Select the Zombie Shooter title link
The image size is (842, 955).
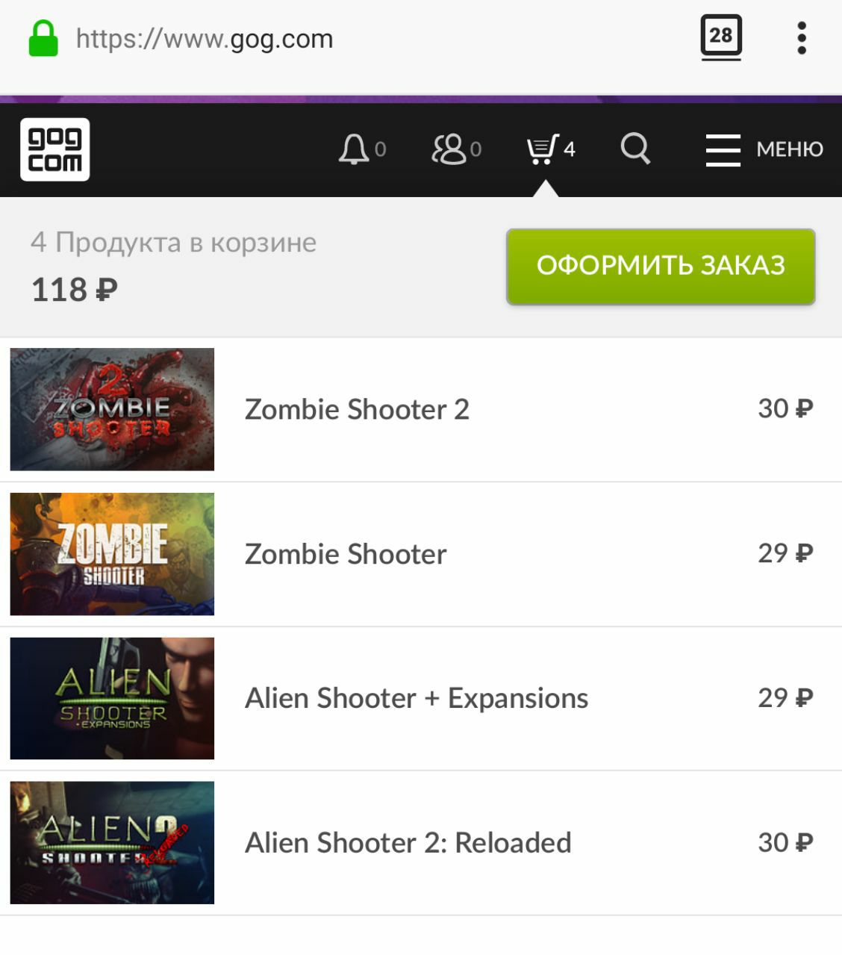coord(346,554)
